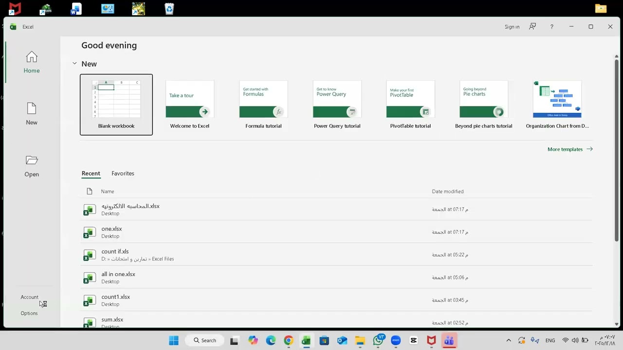
Task: Open the Word document on the desktop
Action: point(76,9)
